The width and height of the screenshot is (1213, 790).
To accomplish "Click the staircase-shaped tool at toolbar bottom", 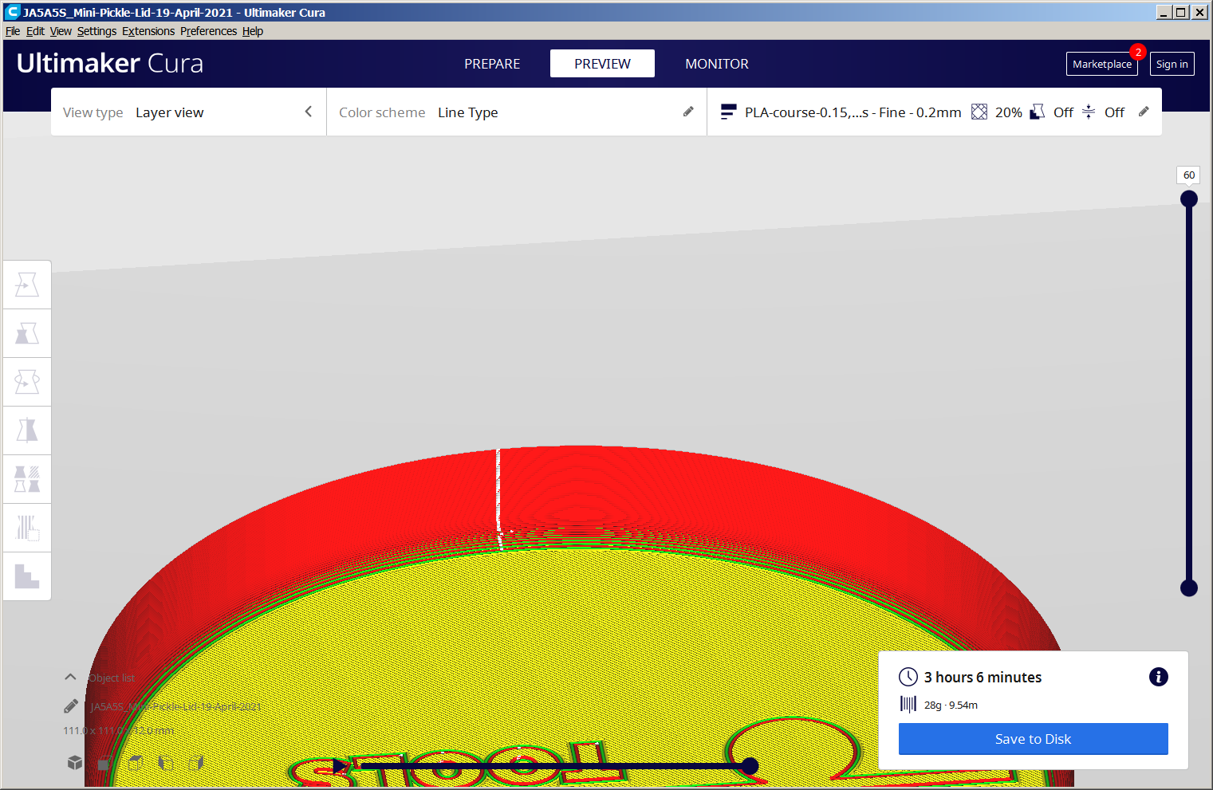I will point(27,576).
